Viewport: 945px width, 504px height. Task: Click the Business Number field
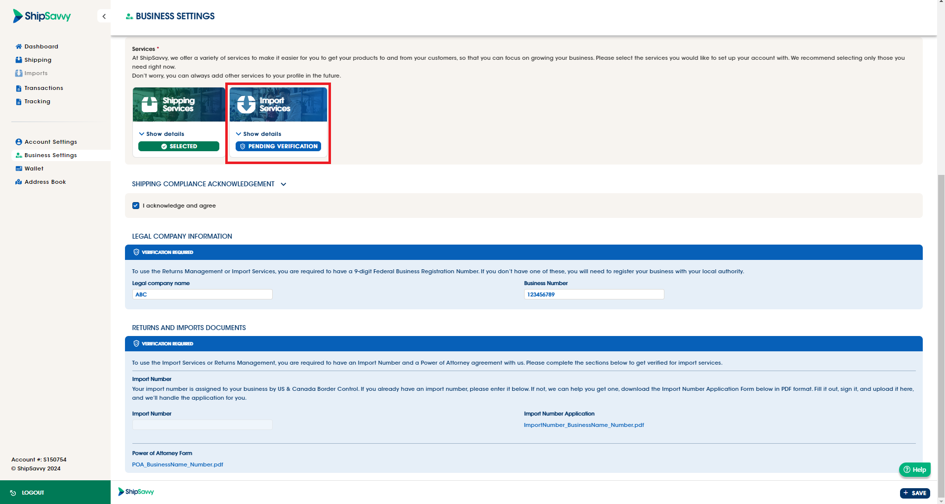click(594, 294)
